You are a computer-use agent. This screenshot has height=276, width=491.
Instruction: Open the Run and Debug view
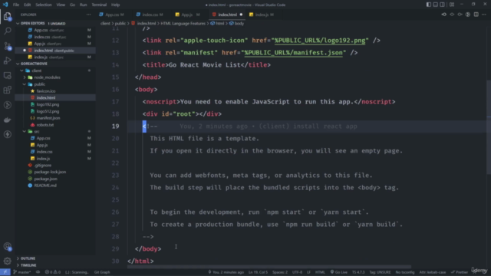[7, 61]
